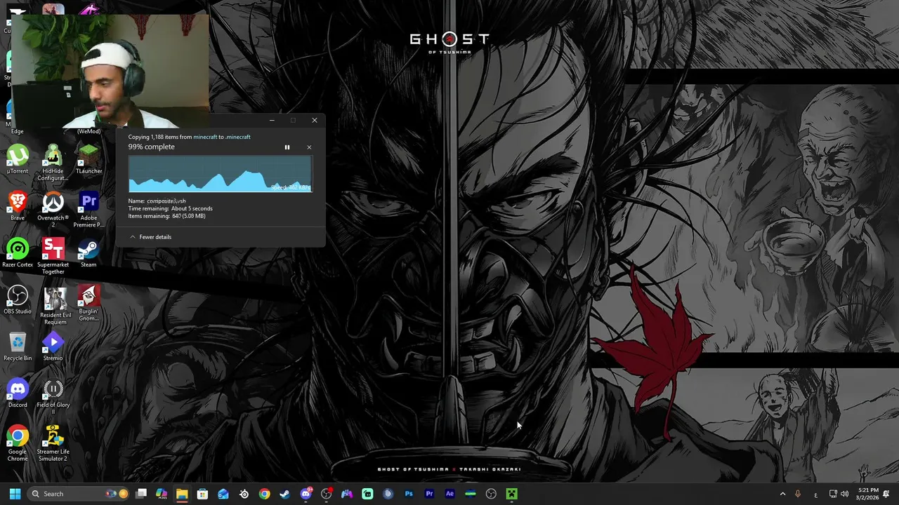
Task: Minimize the copy progress dialog
Action: pyautogui.click(x=272, y=120)
